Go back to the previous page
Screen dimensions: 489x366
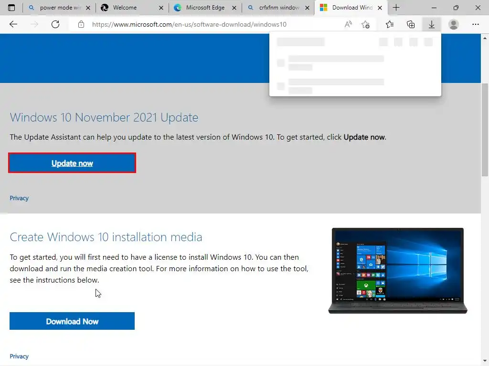[13, 24]
